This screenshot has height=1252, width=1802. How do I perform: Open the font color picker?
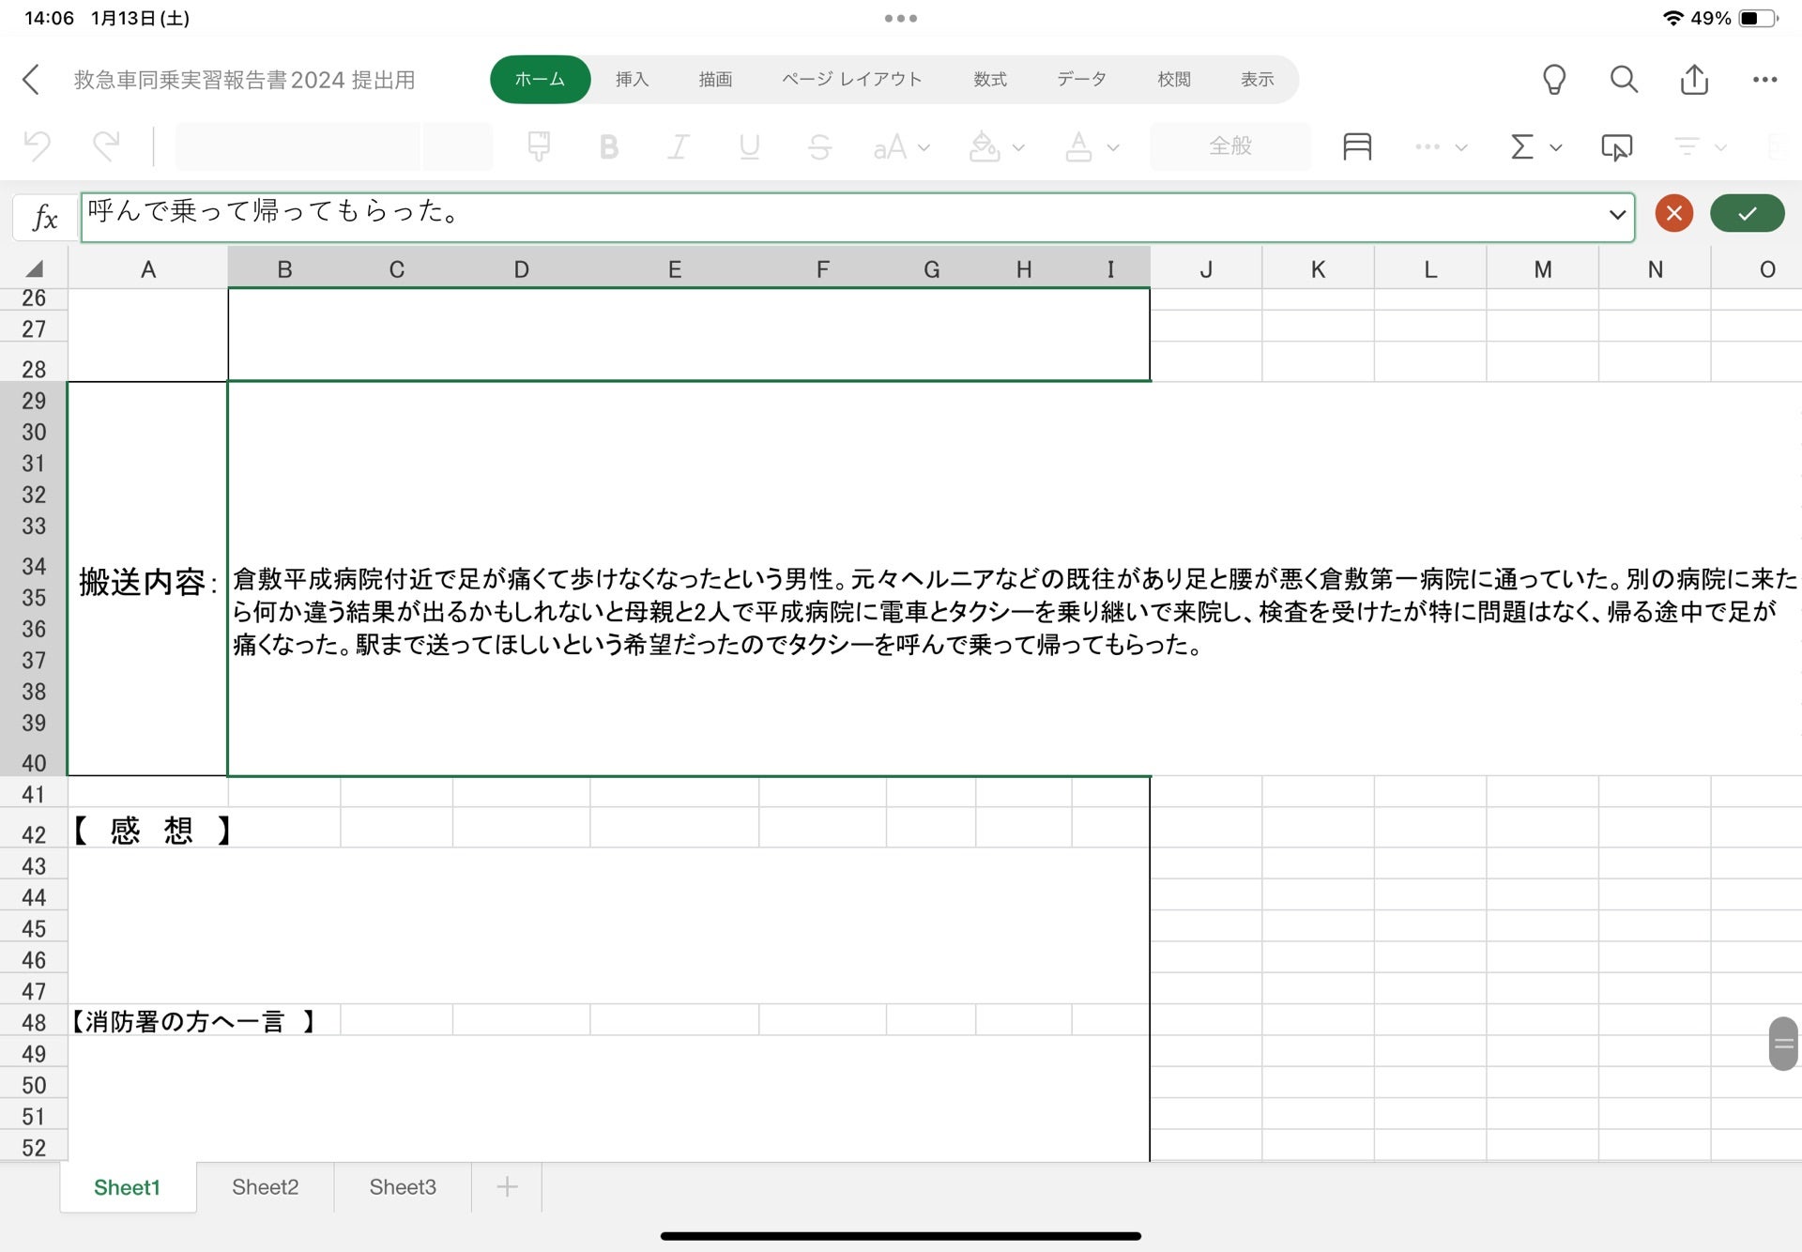pos(1081,146)
